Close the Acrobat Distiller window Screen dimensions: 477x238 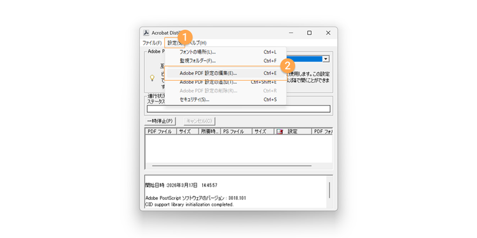coord(328,33)
